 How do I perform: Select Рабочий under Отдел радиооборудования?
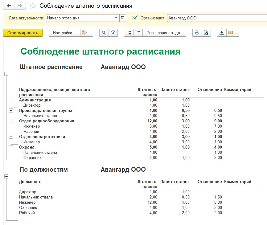pos(31,131)
